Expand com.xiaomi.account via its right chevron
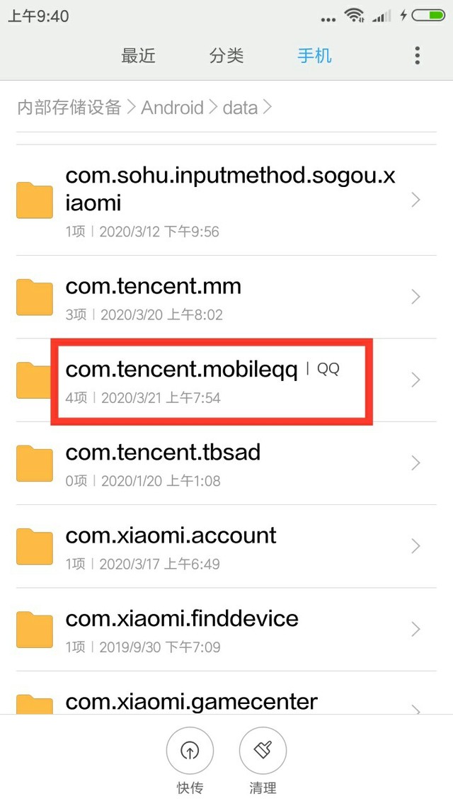Viewport: 453px width, 806px height. click(415, 546)
